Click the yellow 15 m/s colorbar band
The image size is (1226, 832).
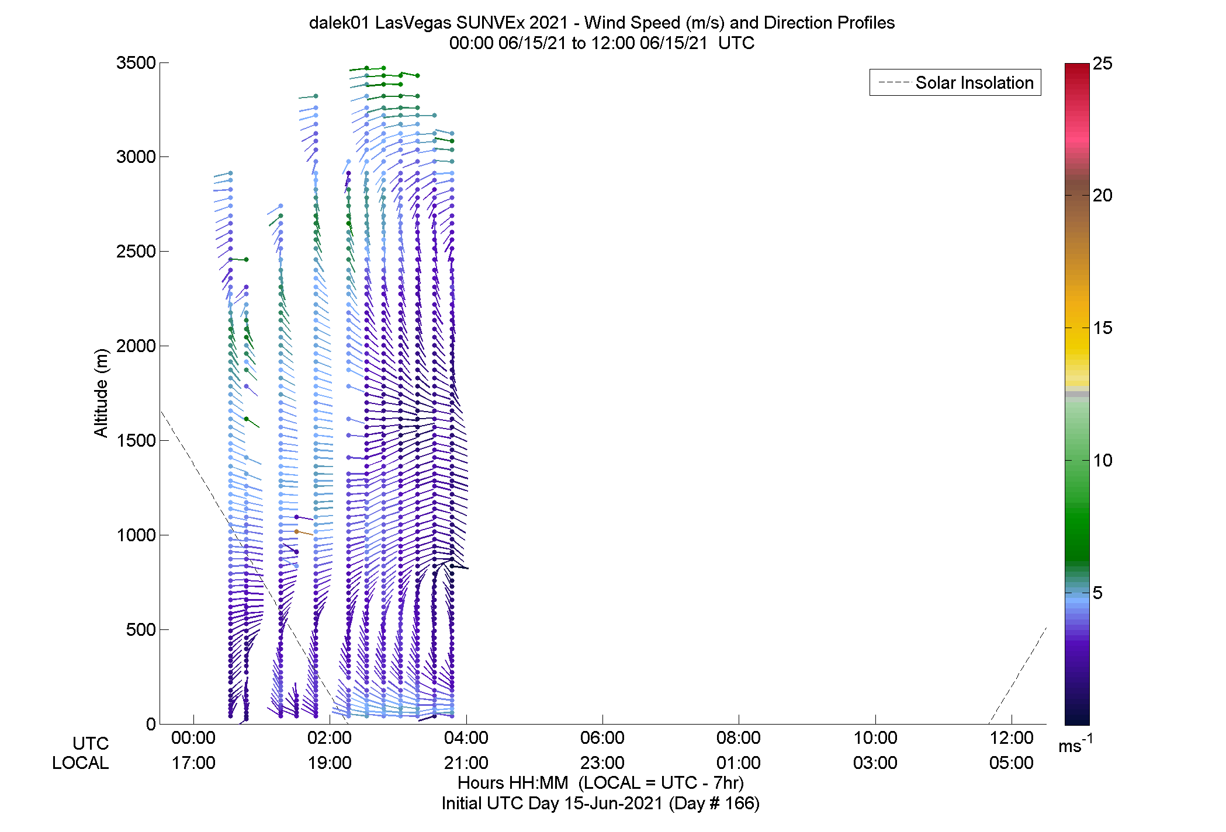click(x=1077, y=328)
